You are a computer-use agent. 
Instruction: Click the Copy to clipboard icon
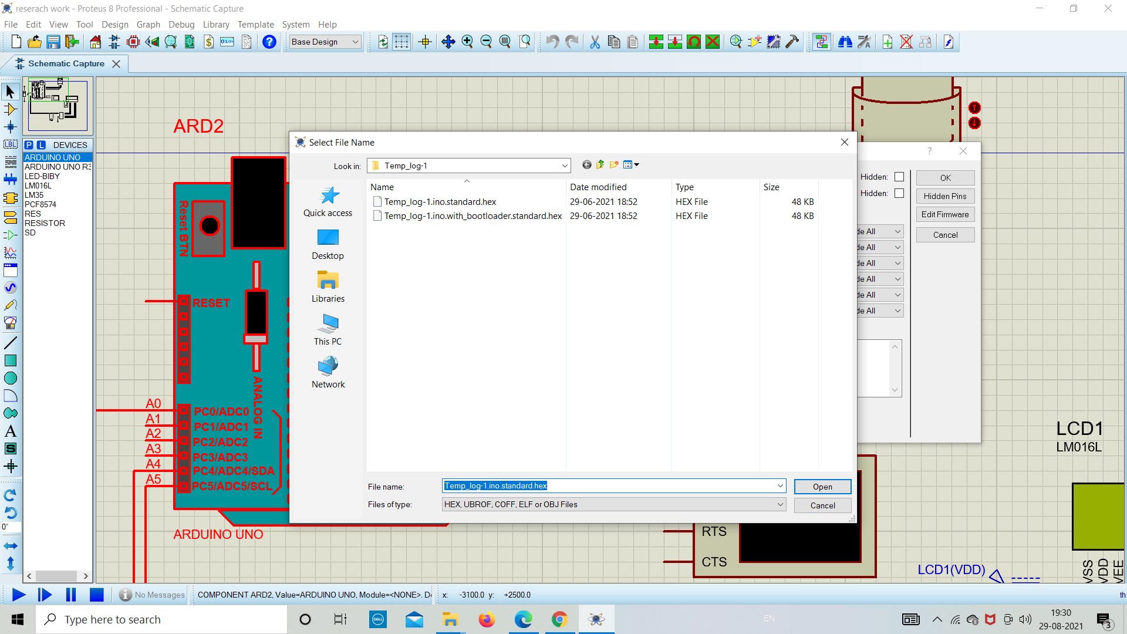click(614, 42)
